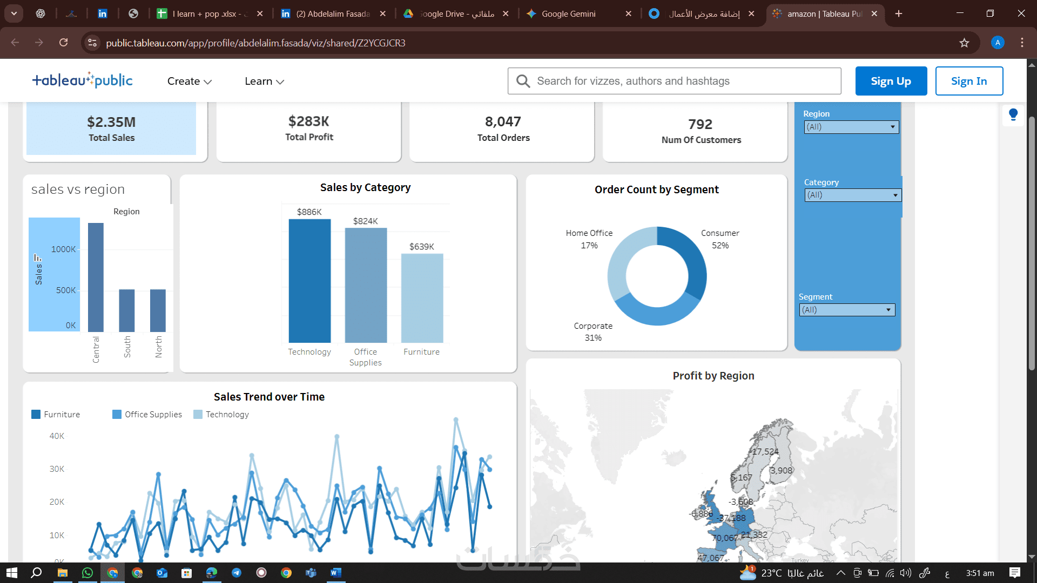Click the browser reload icon
1037x583 pixels.
coord(63,43)
